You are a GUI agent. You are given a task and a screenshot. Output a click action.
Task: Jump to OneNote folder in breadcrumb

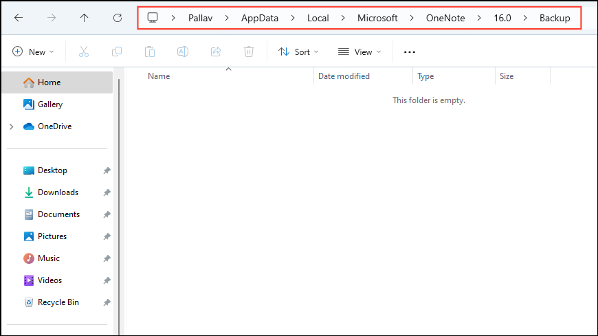point(445,18)
